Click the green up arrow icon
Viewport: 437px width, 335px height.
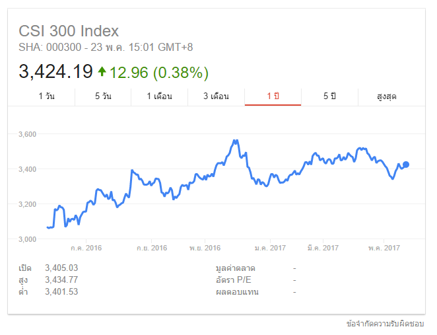tap(102, 71)
